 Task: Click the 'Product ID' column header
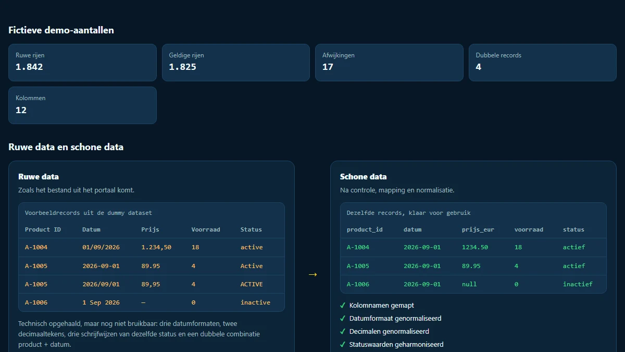click(43, 229)
